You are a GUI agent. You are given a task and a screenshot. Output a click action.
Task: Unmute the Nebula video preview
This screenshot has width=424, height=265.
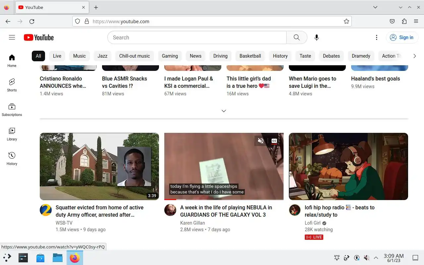pyautogui.click(x=261, y=141)
